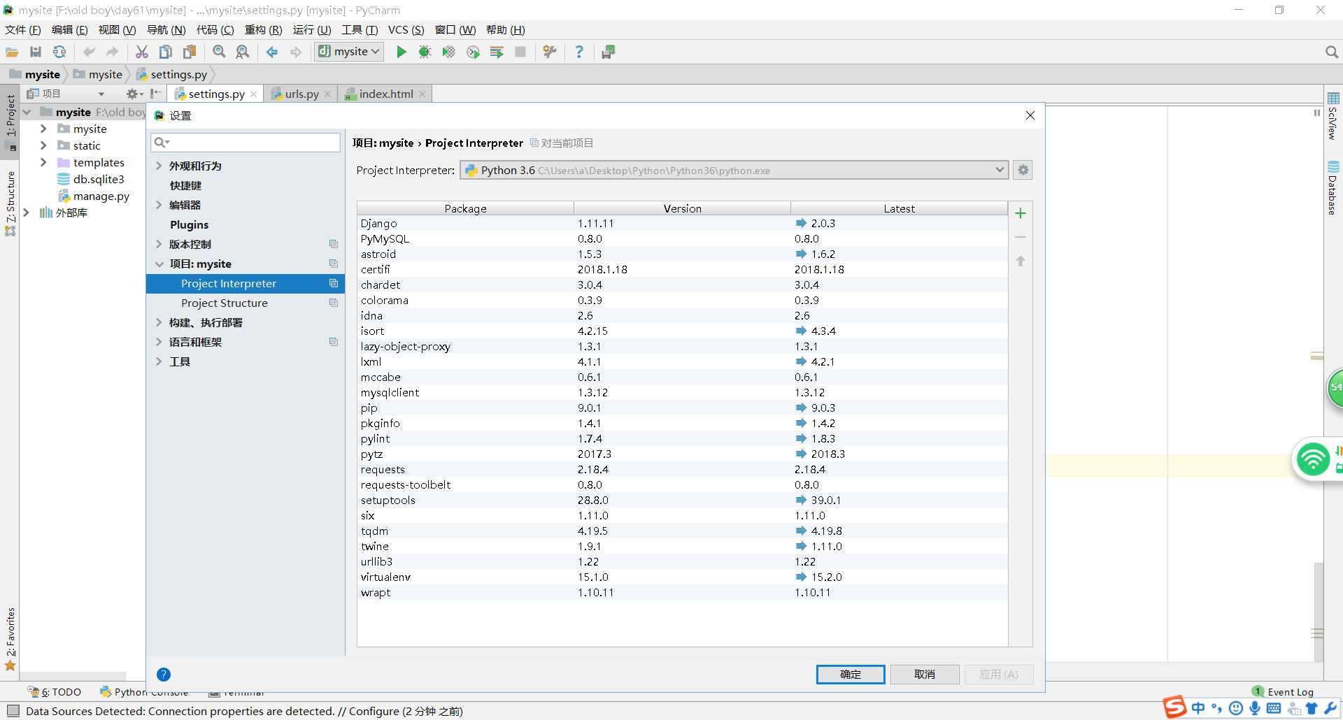
Task: Expand the static folder in project tree
Action: (43, 145)
